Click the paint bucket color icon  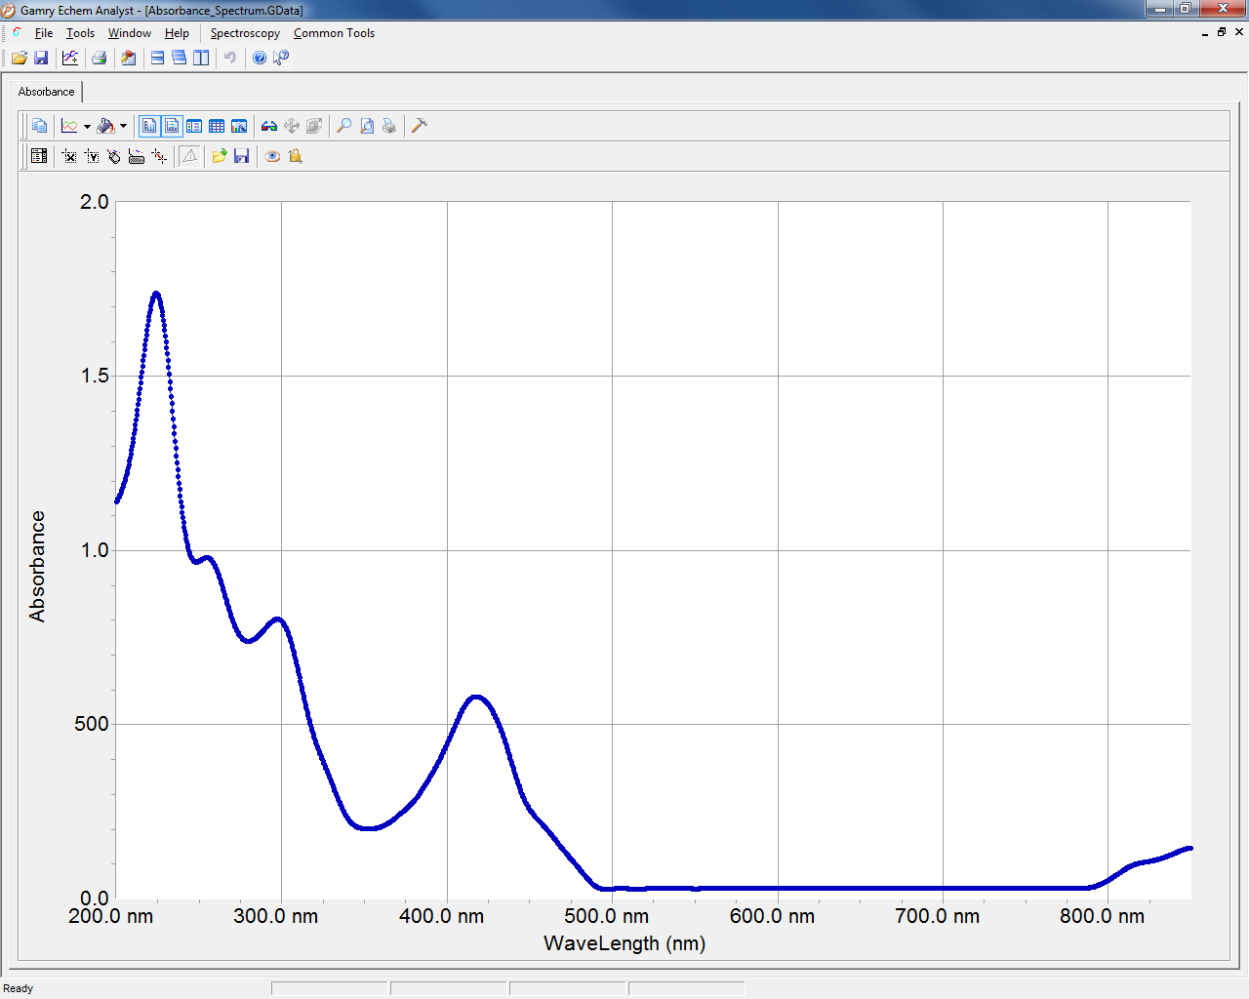(105, 126)
